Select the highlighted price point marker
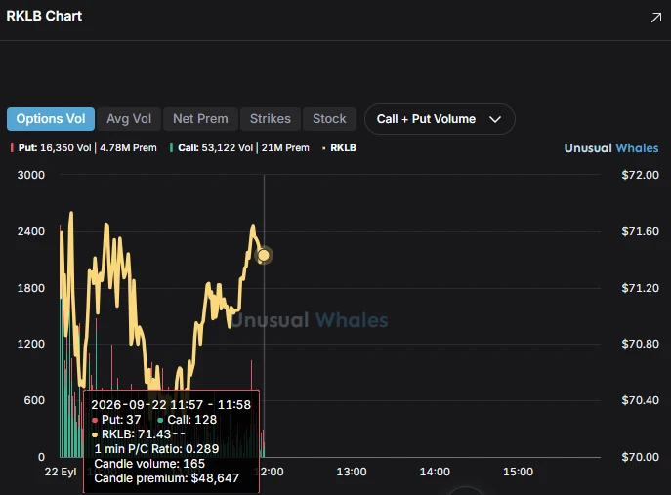 264,256
